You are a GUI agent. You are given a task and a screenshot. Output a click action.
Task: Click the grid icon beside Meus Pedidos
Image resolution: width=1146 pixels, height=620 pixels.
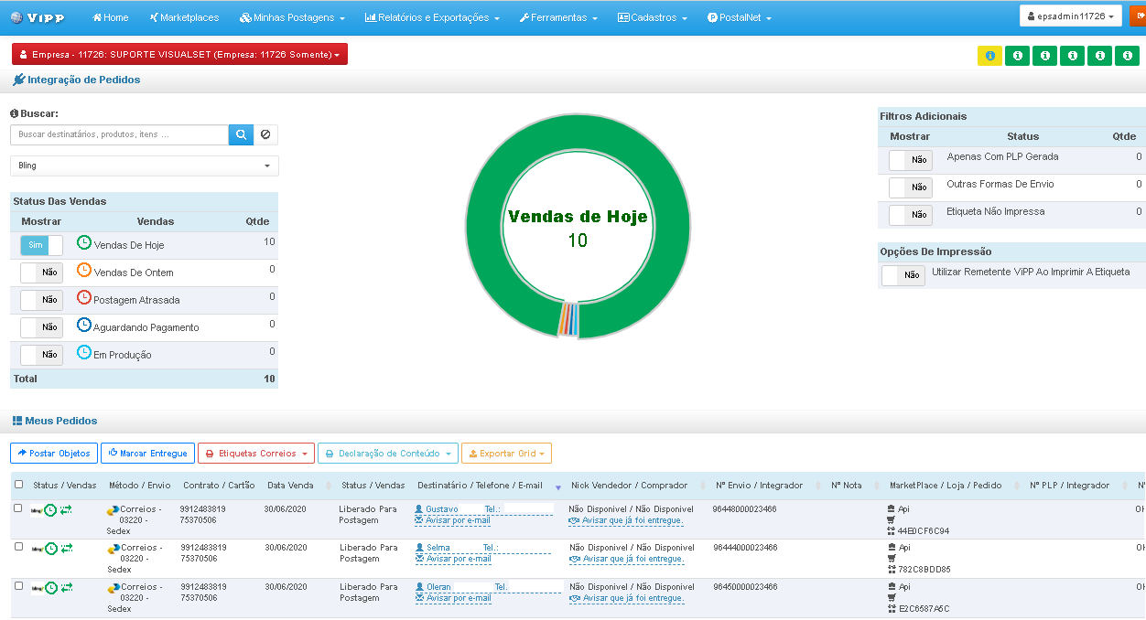(17, 421)
